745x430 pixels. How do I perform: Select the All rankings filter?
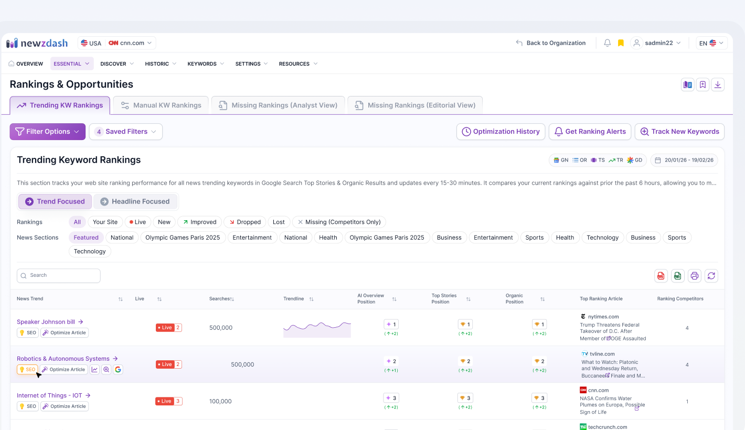[x=77, y=222]
